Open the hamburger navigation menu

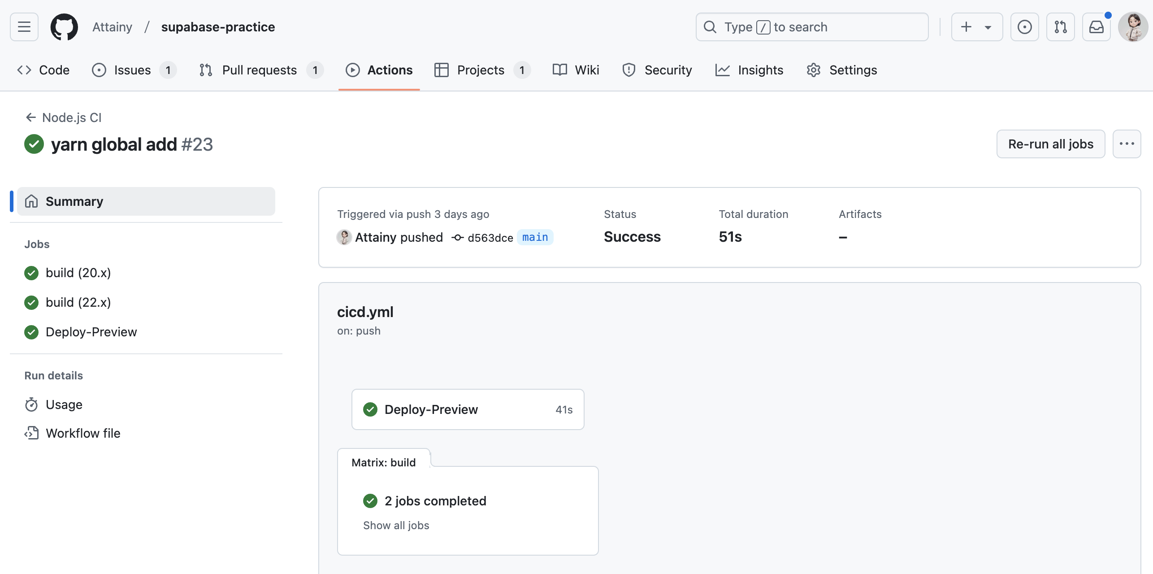(x=24, y=27)
